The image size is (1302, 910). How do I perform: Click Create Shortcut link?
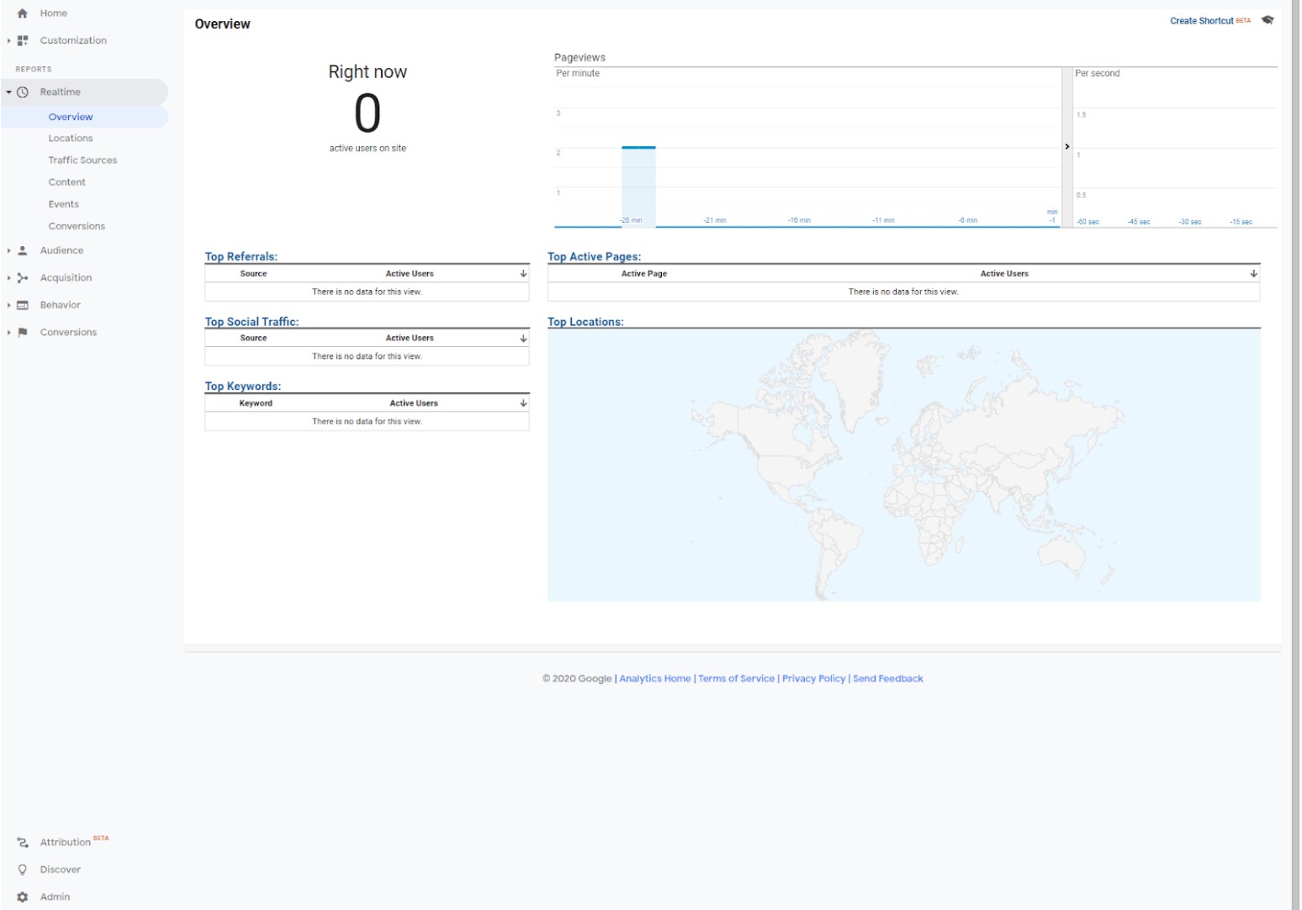point(1201,21)
